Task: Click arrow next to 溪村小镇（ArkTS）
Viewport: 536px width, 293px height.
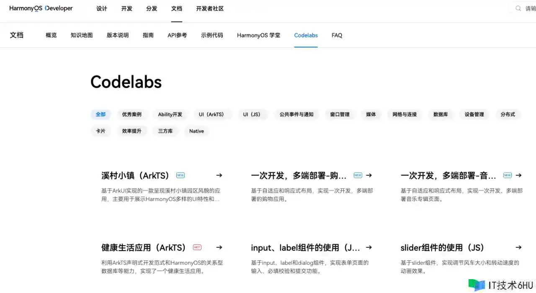Action: pos(219,175)
